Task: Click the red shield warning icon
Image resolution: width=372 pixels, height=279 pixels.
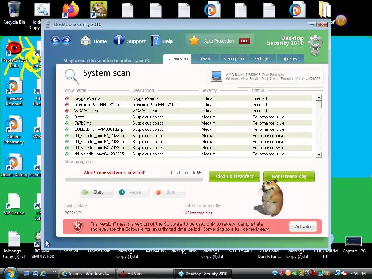Action: tap(77, 226)
